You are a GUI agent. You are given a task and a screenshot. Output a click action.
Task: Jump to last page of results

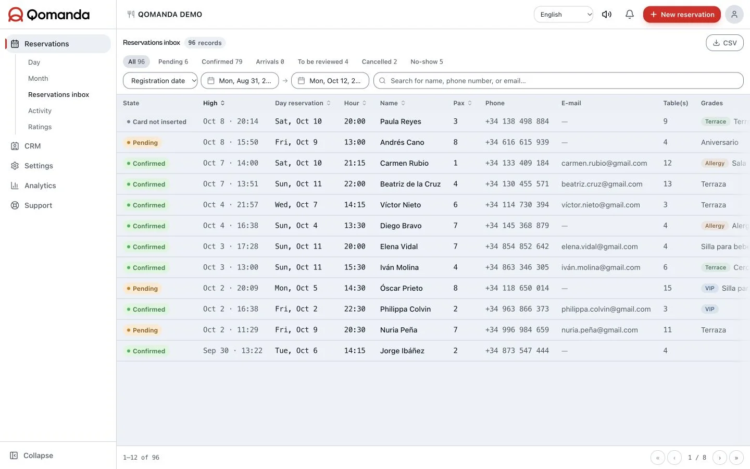click(x=736, y=458)
